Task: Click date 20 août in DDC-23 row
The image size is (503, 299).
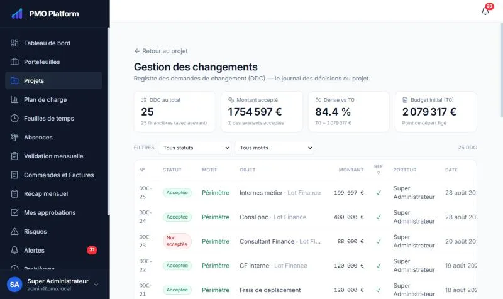Action: point(461,241)
